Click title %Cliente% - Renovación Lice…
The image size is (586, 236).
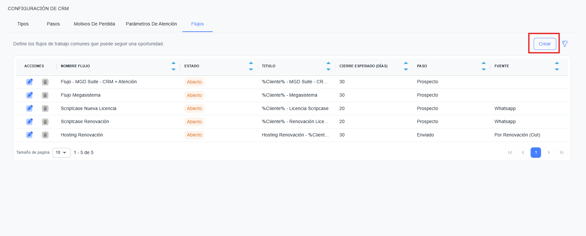(x=295, y=121)
